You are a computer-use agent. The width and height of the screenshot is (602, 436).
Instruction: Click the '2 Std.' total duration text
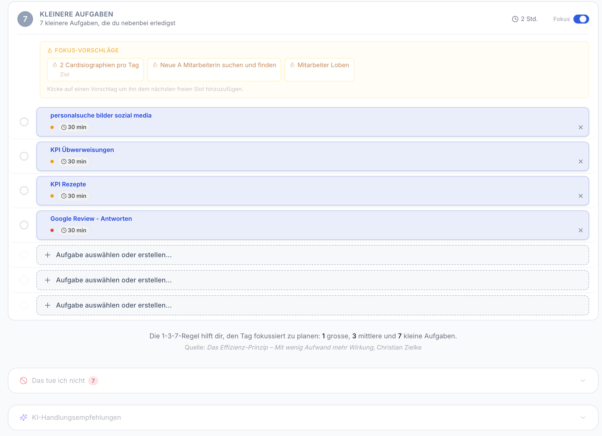coord(529,19)
